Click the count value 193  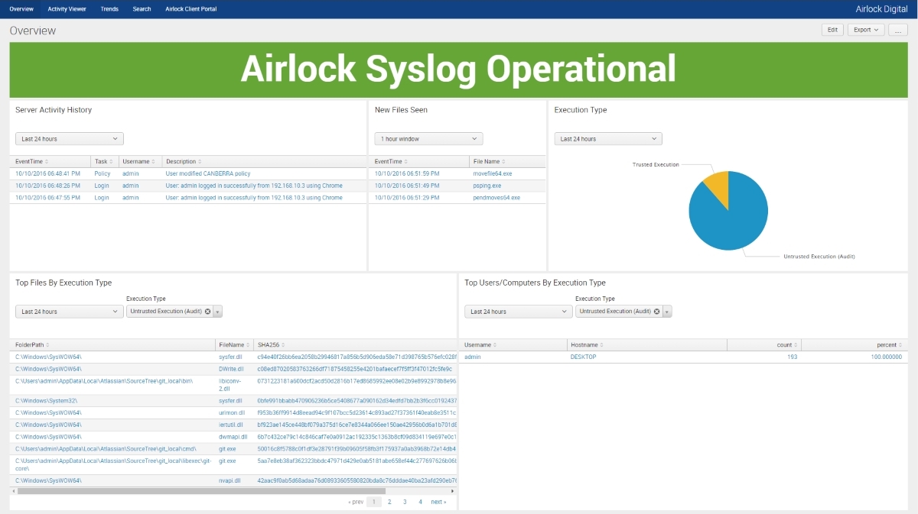pos(792,357)
